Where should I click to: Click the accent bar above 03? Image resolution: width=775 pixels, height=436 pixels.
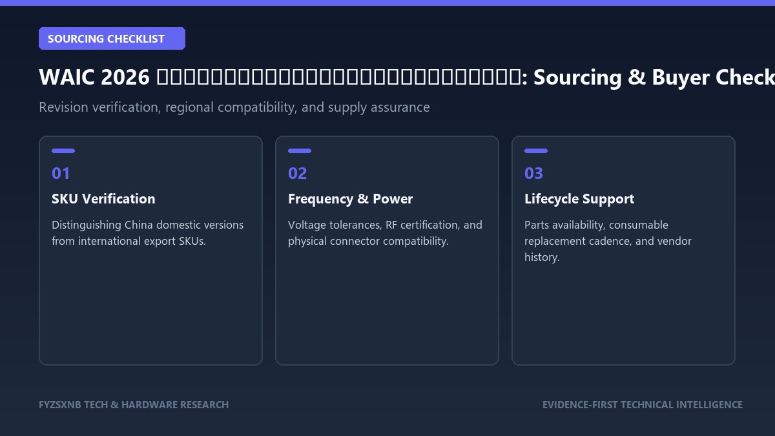(x=536, y=151)
